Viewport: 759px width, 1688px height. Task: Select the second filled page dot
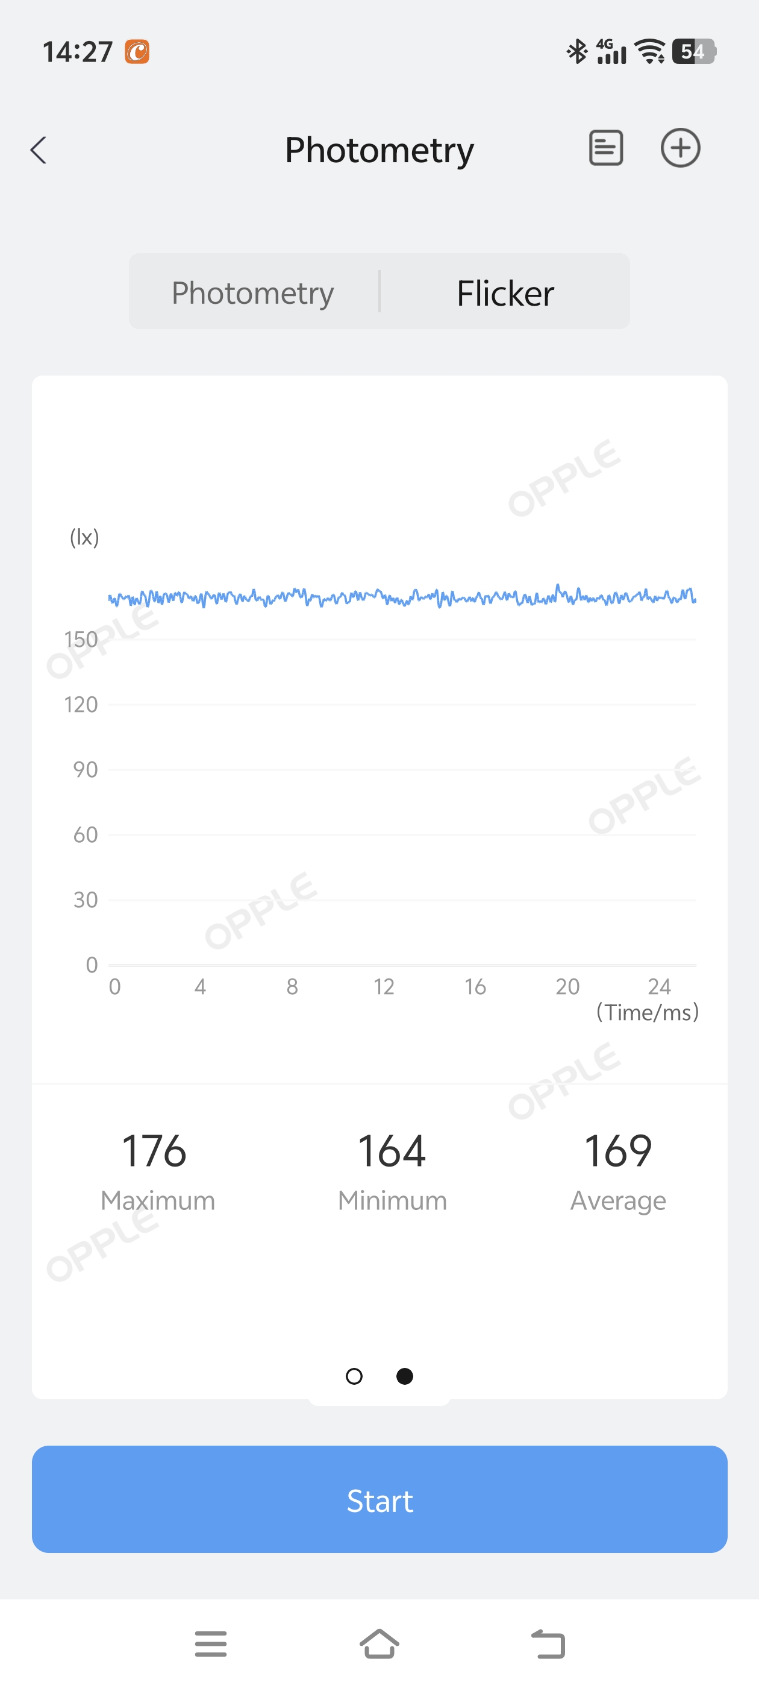tap(405, 1376)
